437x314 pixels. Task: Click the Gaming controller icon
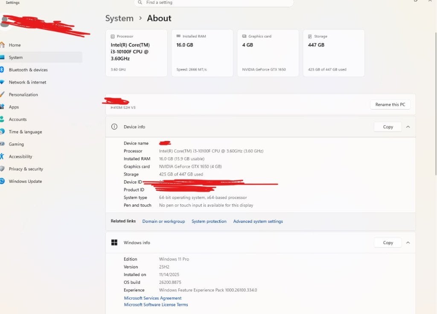pyautogui.click(x=2, y=144)
